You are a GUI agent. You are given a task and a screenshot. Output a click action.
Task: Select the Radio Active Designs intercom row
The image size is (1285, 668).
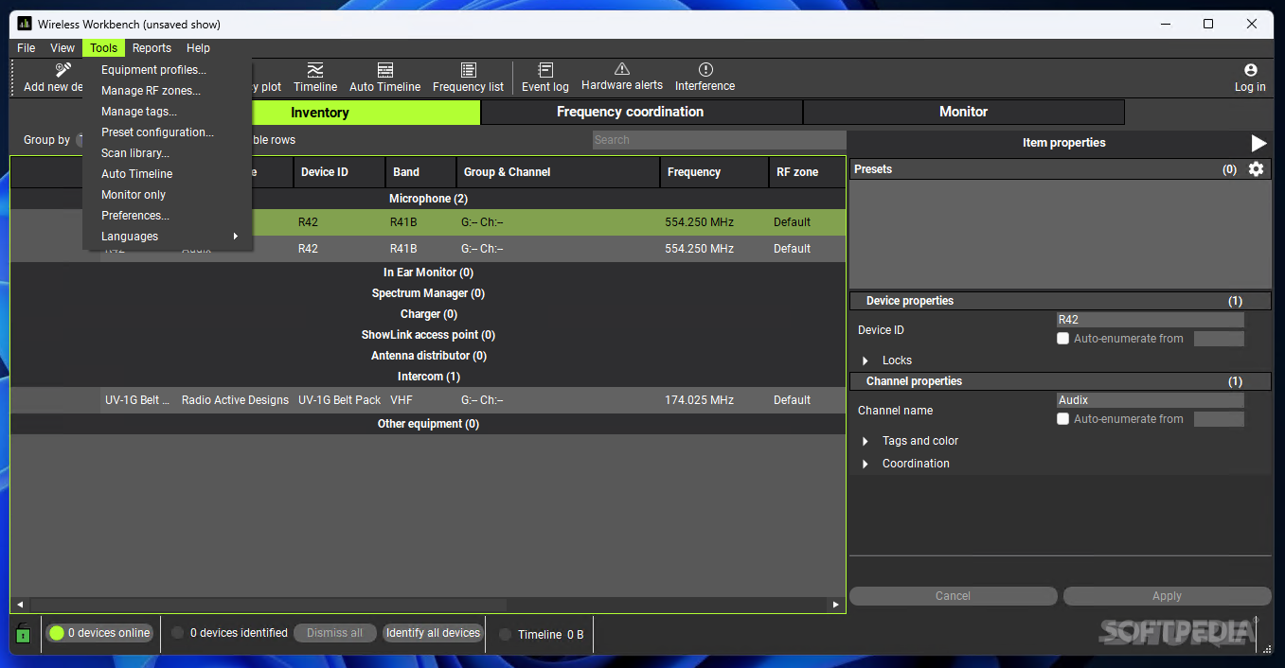(x=428, y=400)
